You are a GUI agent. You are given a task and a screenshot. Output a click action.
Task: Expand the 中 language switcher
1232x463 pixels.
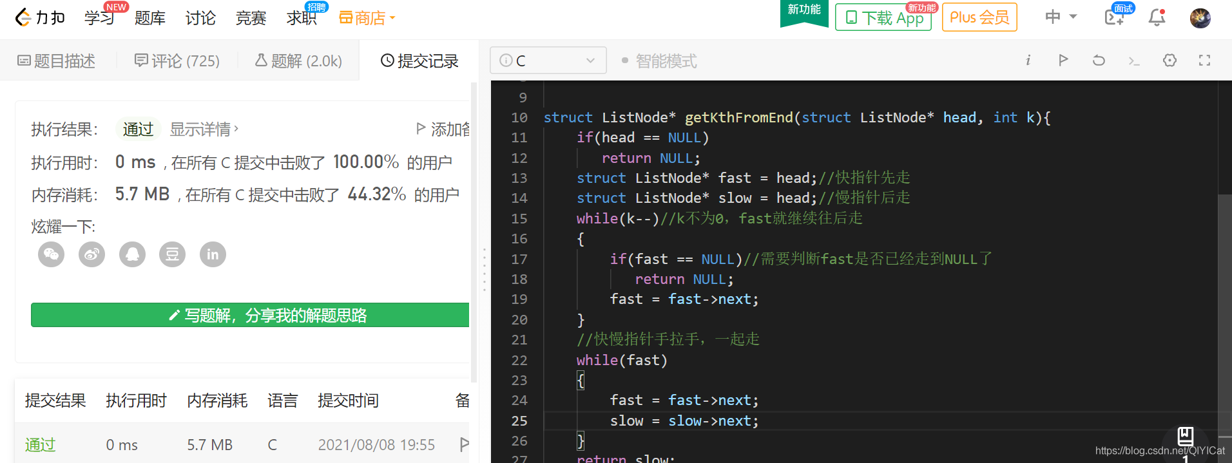(1061, 17)
